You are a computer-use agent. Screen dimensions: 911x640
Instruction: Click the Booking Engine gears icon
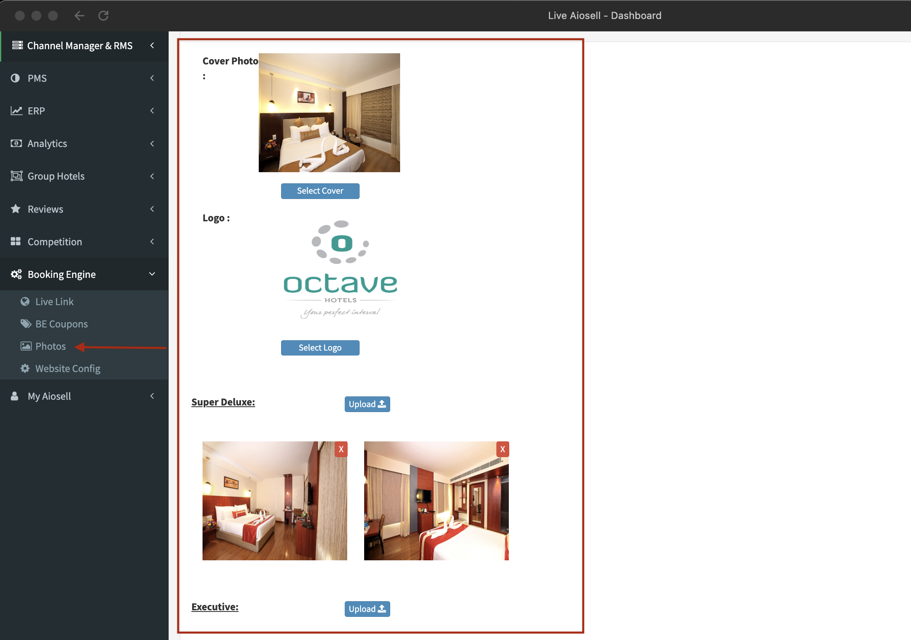pyautogui.click(x=16, y=274)
